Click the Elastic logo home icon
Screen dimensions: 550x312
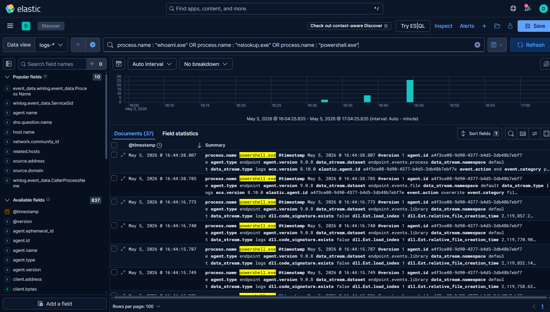[10, 9]
